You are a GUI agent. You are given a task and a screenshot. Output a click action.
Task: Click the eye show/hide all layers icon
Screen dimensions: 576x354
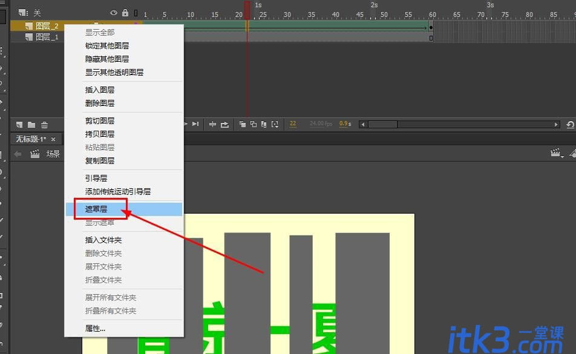click(x=114, y=13)
